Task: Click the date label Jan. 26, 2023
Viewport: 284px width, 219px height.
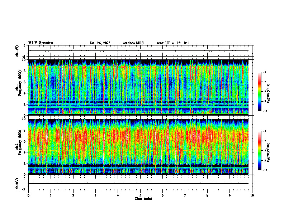Action: click(100, 43)
